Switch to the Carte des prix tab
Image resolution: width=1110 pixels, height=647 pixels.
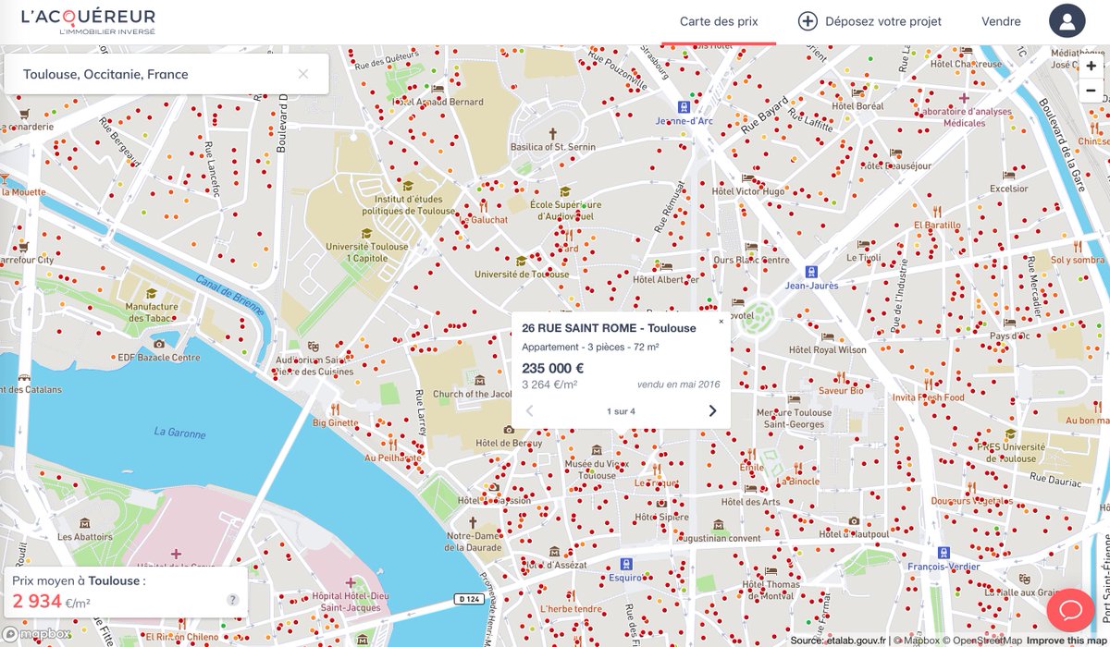click(x=718, y=20)
